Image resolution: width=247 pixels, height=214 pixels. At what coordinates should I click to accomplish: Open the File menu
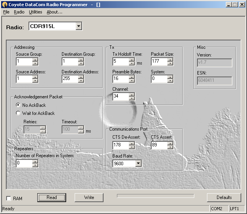point(6,12)
